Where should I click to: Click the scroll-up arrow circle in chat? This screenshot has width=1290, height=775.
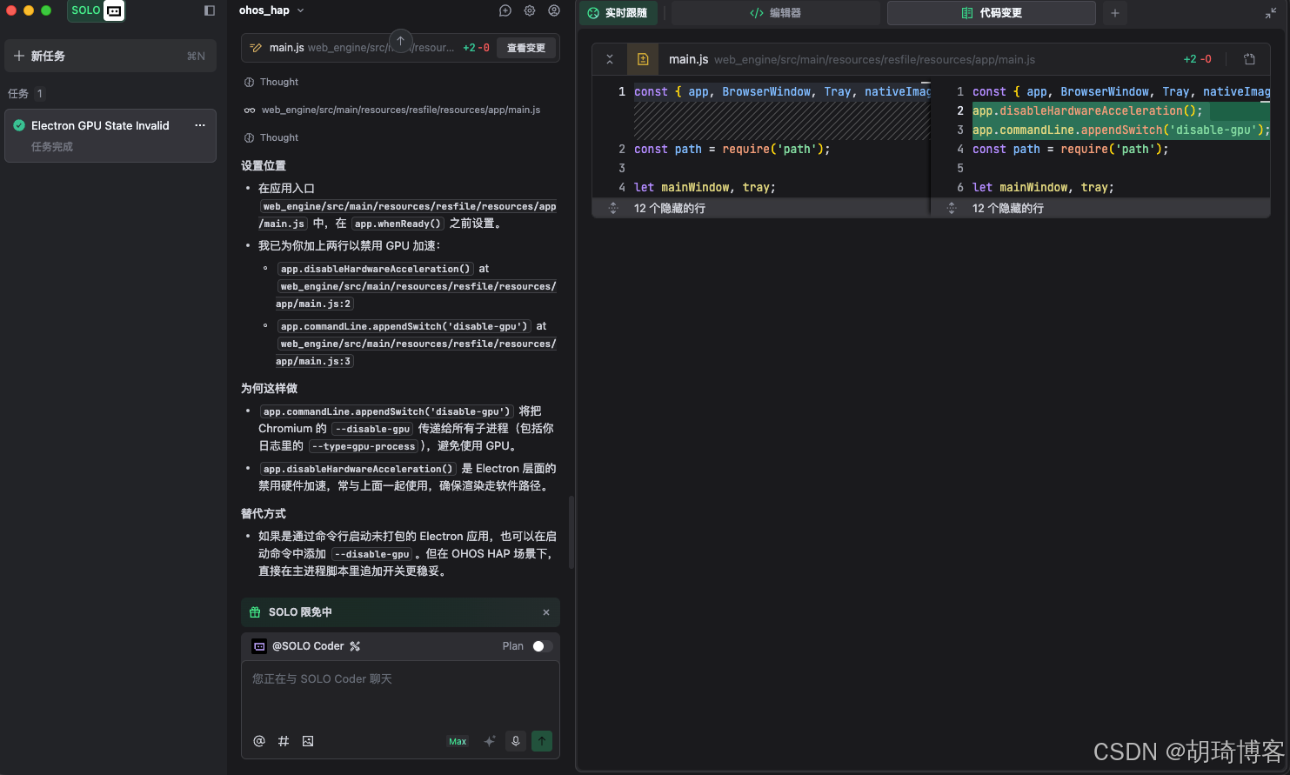[400, 40]
